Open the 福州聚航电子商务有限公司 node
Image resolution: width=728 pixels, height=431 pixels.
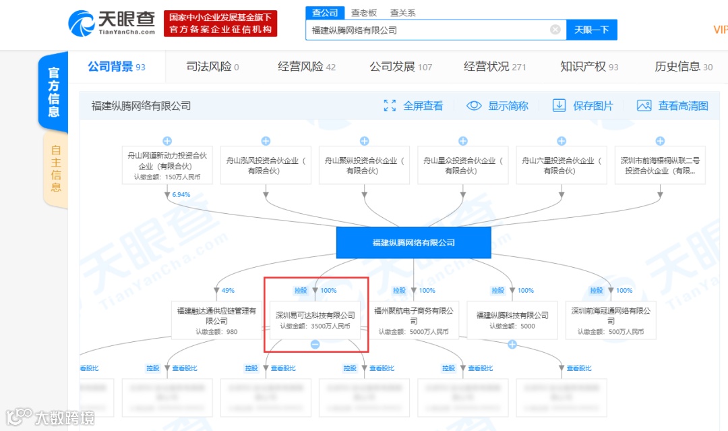click(x=414, y=320)
